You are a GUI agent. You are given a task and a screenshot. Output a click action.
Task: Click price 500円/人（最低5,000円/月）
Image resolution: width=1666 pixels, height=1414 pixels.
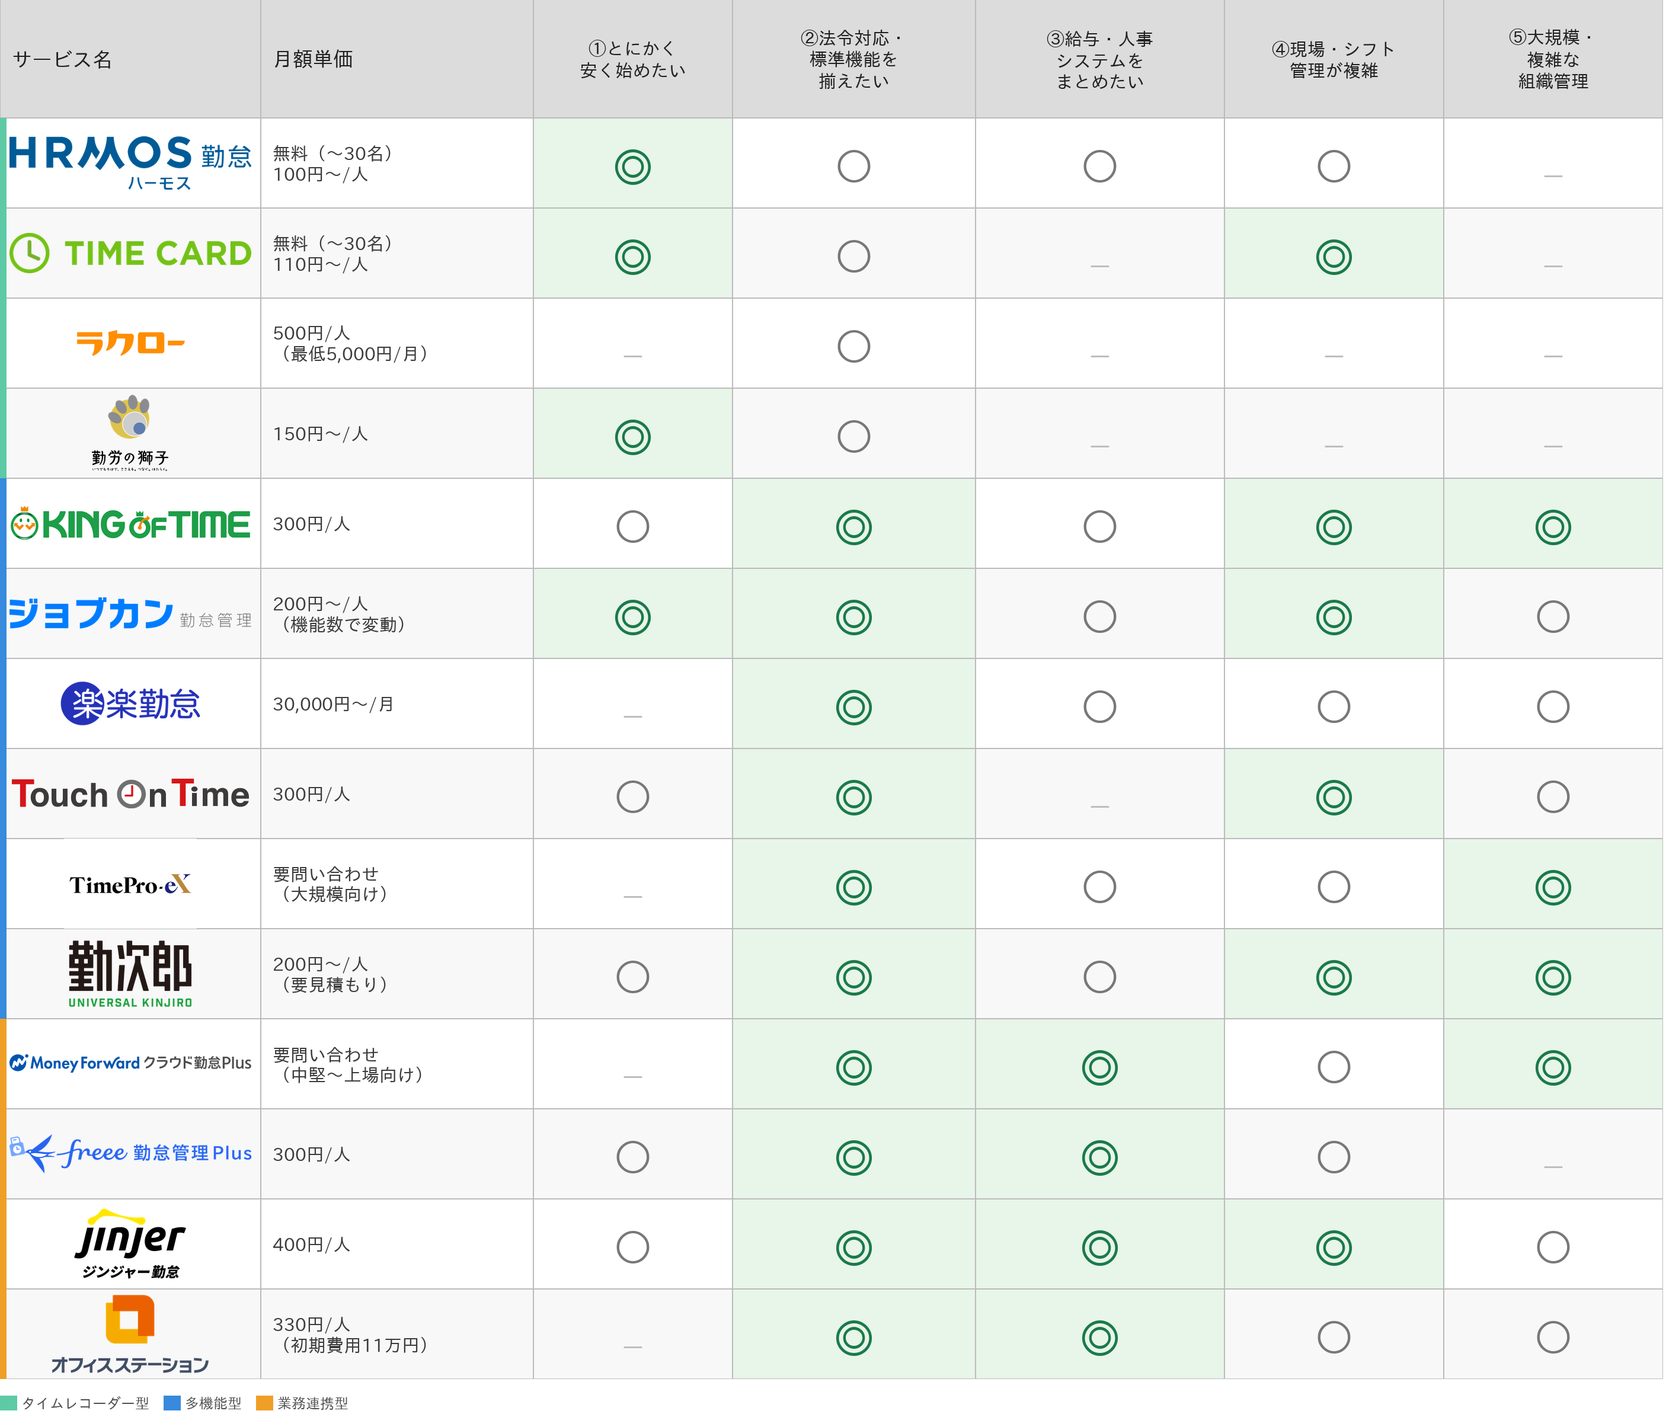pos(353,343)
